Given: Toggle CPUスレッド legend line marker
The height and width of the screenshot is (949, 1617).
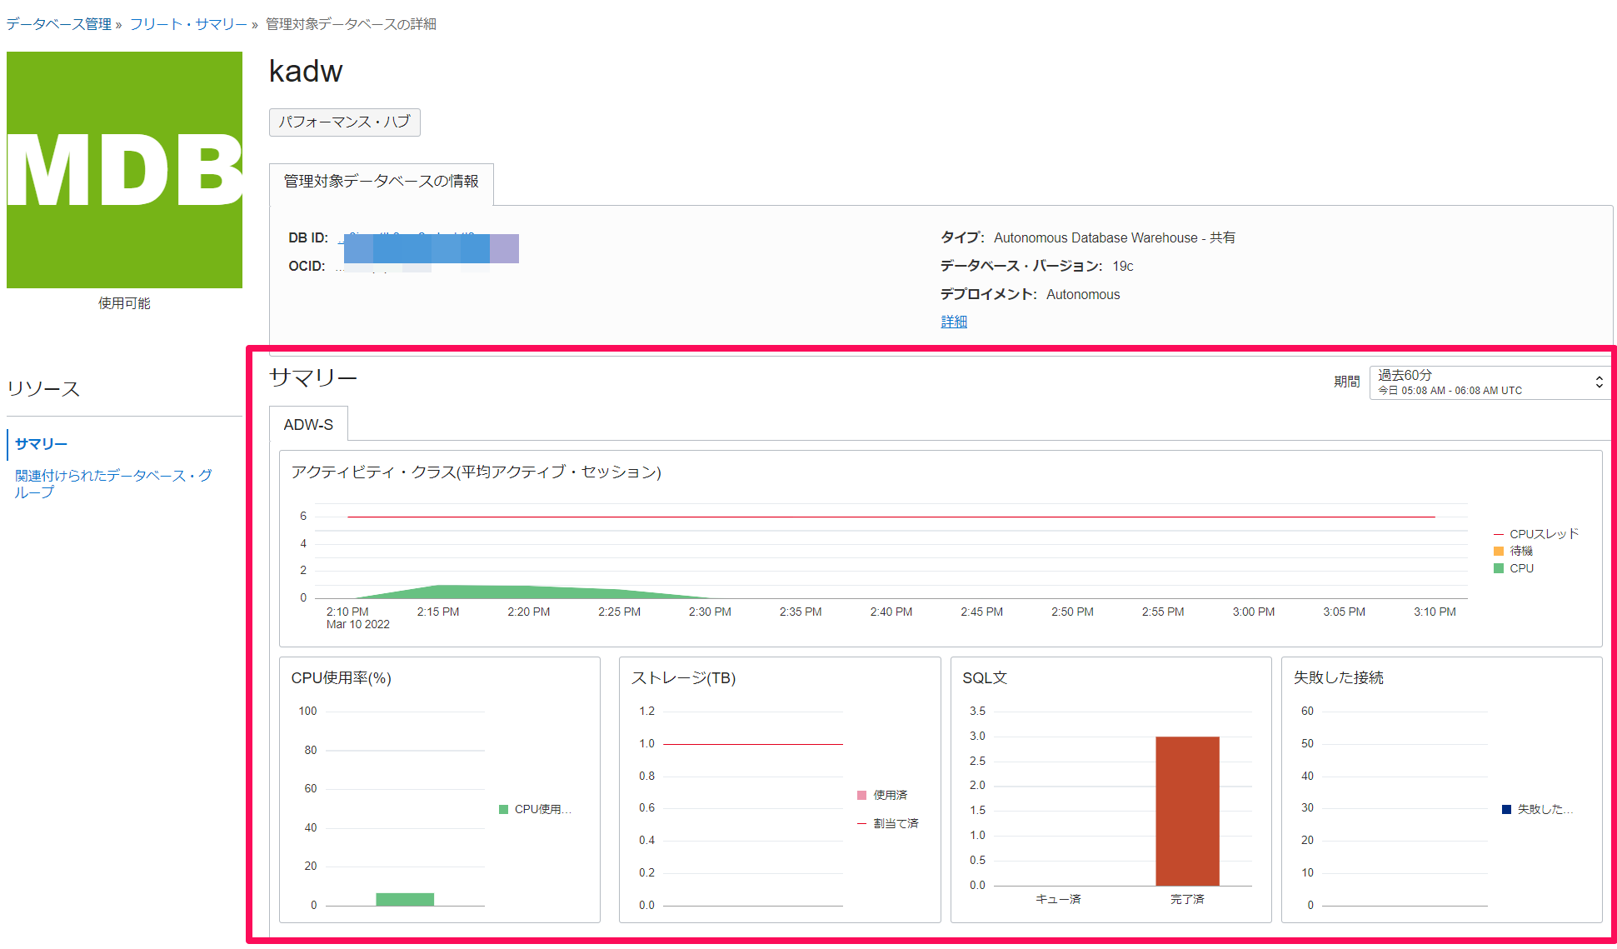Looking at the screenshot, I should tap(1499, 534).
